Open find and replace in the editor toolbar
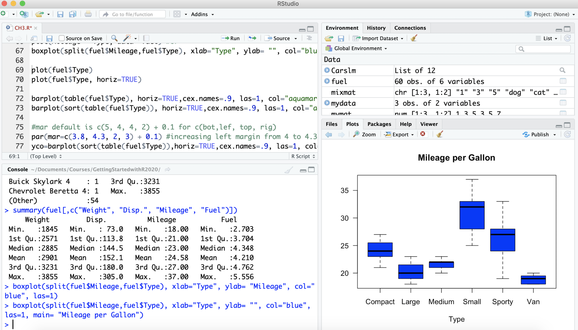The image size is (578, 330). pos(114,38)
